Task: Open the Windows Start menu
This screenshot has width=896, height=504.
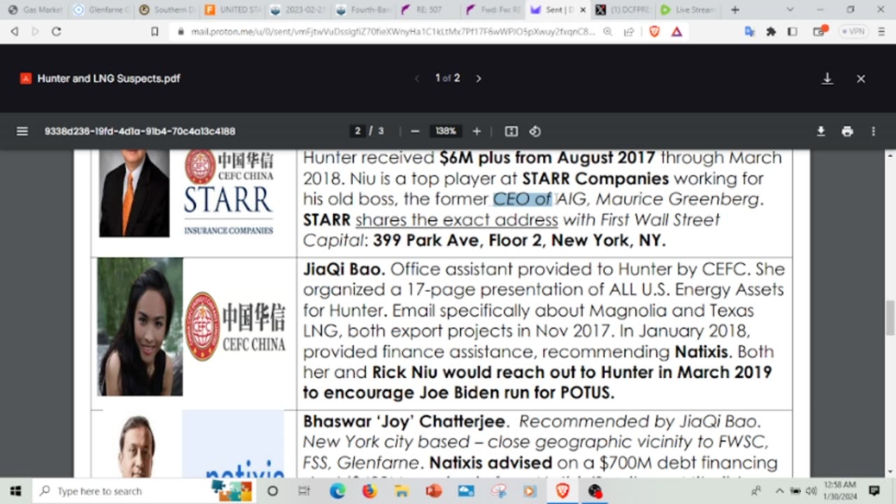Action: coord(15,491)
